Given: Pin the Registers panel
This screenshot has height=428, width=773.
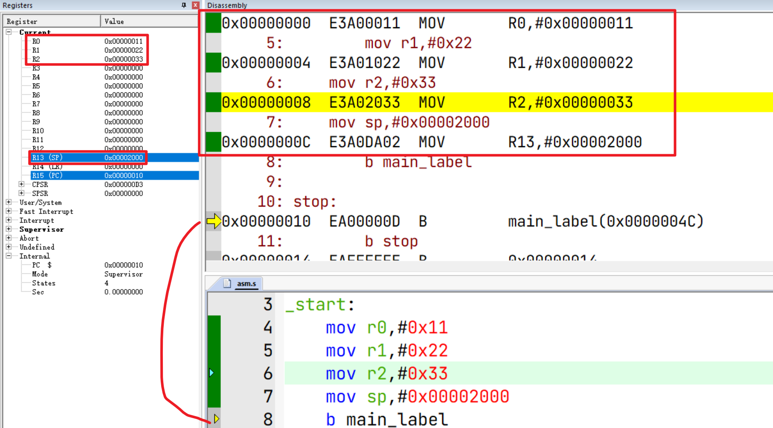Looking at the screenshot, I should point(184,5).
